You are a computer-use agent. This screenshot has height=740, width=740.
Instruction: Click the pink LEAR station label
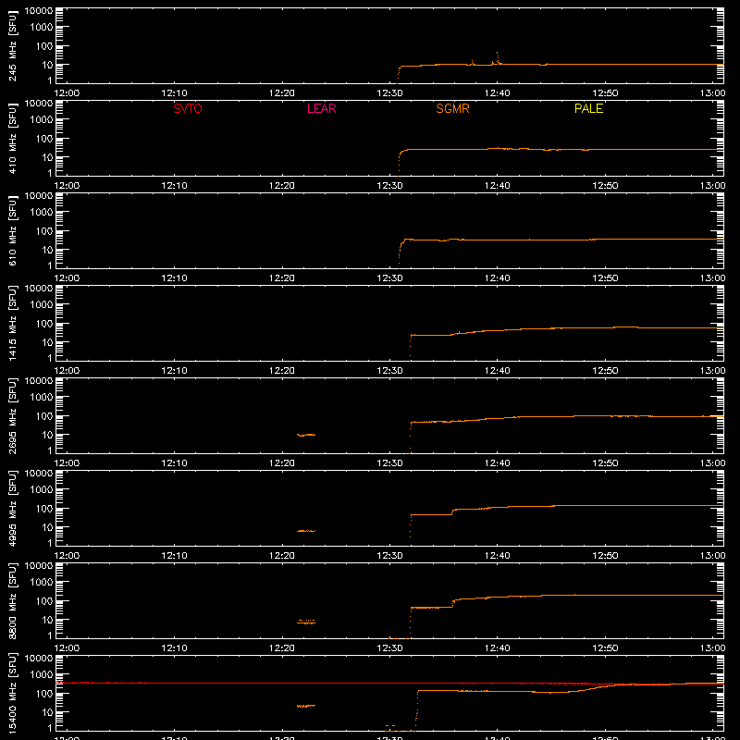pyautogui.click(x=321, y=108)
